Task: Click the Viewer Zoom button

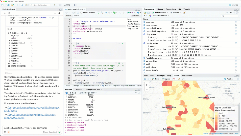Action: pyautogui.click(x=156, y=79)
